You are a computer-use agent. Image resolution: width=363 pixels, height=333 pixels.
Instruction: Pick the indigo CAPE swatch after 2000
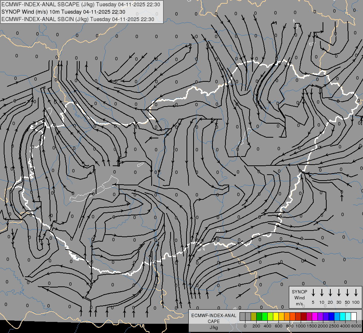[326, 317]
